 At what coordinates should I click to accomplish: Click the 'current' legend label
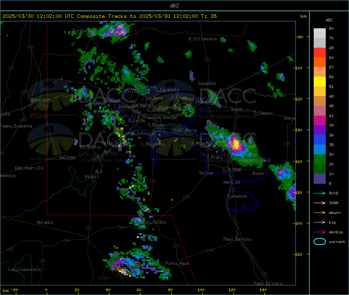[x=337, y=242]
